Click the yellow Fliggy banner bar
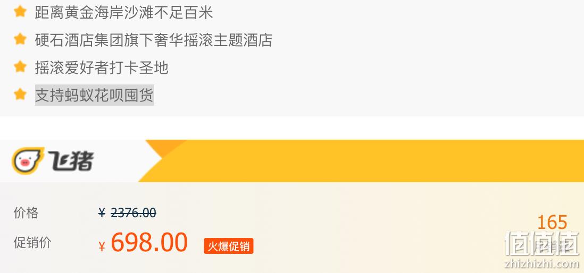This screenshot has height=273, width=584. (x=361, y=161)
